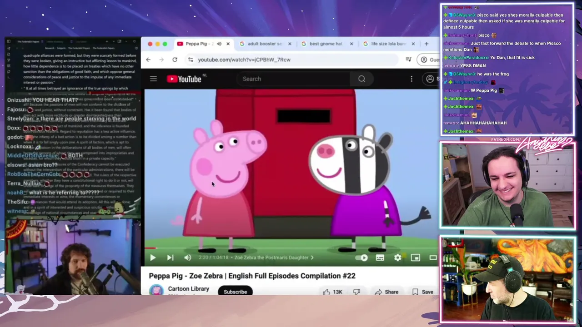
Task: Save the video to a playlist
Action: [x=423, y=292]
